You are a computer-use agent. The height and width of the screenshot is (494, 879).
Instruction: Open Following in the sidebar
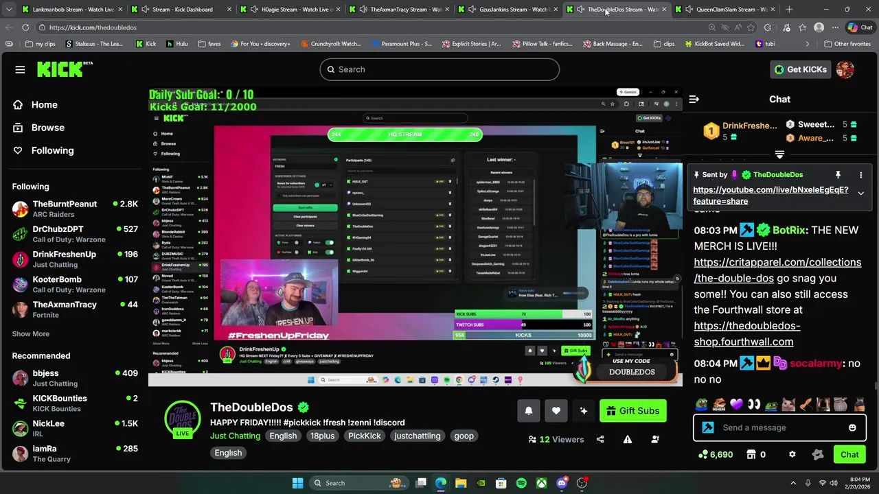coord(52,150)
